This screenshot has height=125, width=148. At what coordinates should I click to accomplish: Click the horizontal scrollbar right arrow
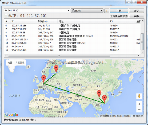tap(139, 56)
